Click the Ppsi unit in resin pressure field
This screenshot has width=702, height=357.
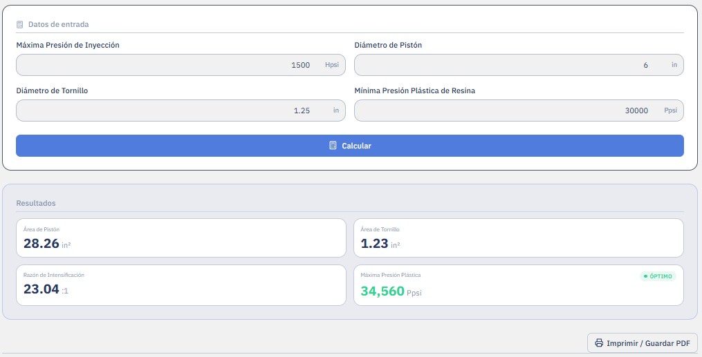670,110
